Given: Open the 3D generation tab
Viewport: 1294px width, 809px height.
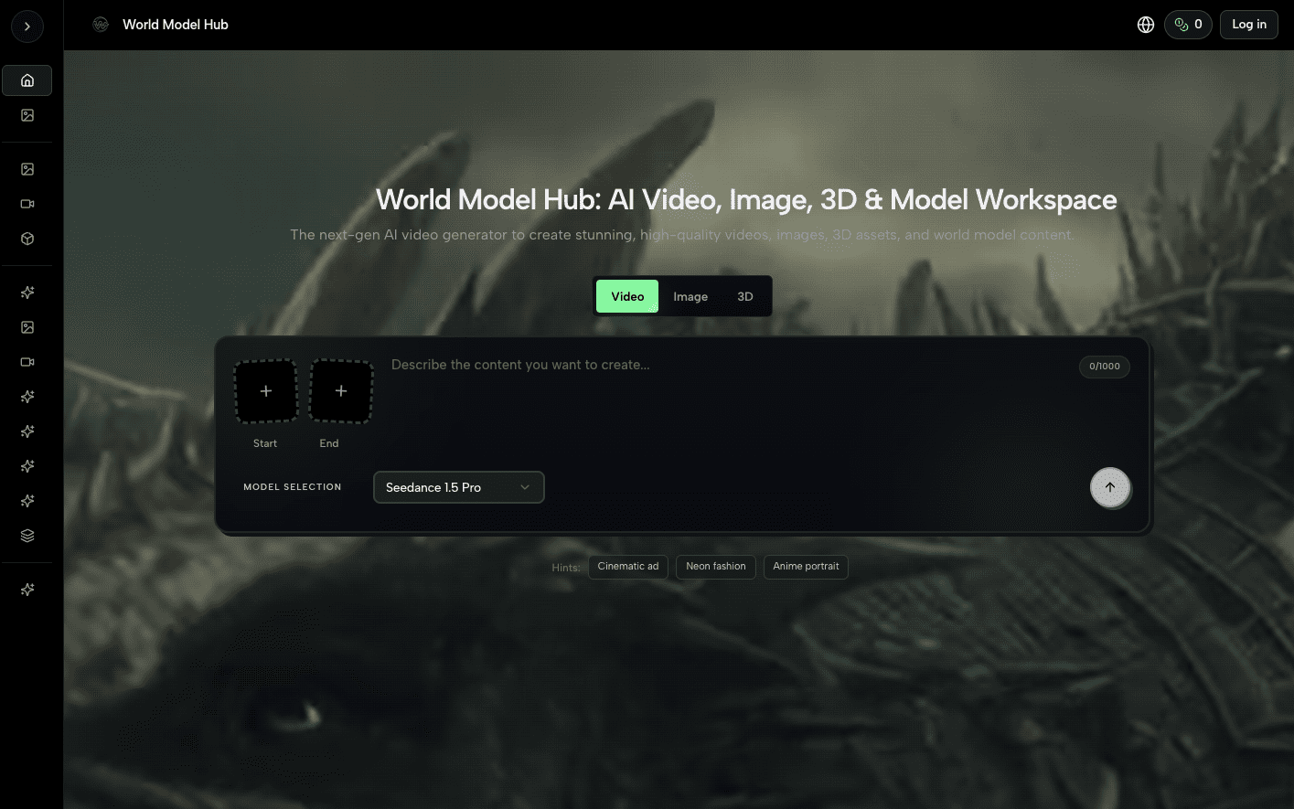Looking at the screenshot, I should click(x=744, y=296).
